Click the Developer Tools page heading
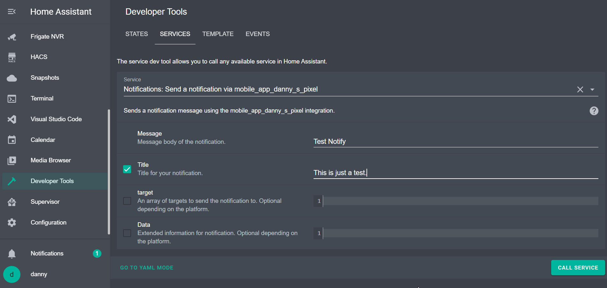Viewport: 607px width, 288px height. tap(156, 12)
